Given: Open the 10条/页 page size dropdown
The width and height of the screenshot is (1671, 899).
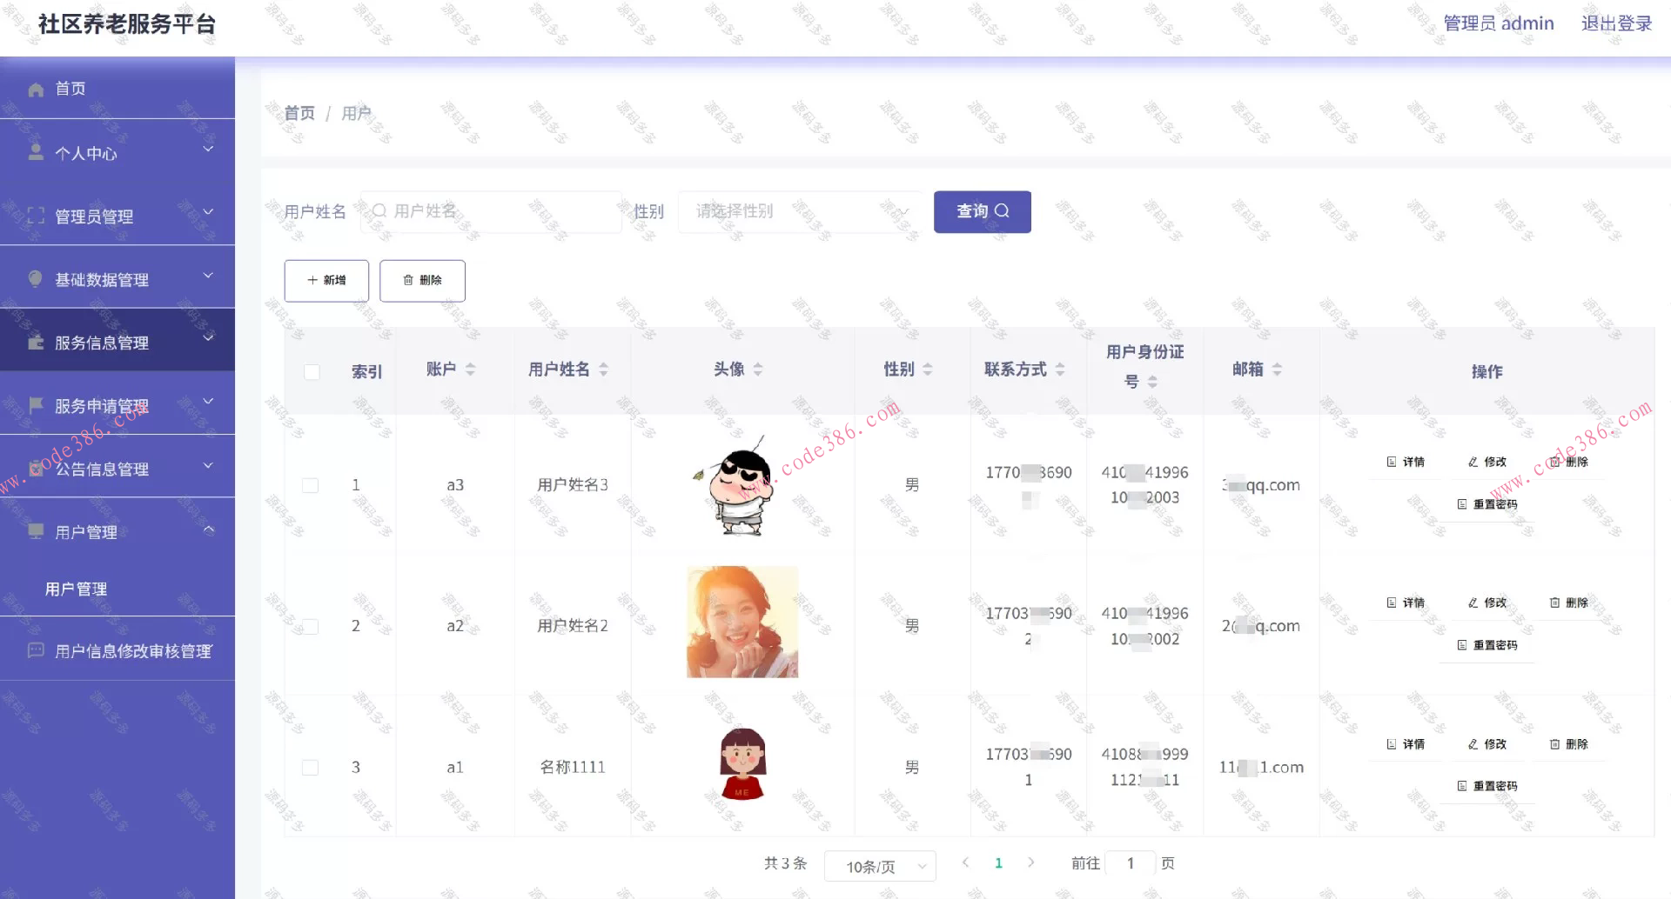Looking at the screenshot, I should (879, 865).
